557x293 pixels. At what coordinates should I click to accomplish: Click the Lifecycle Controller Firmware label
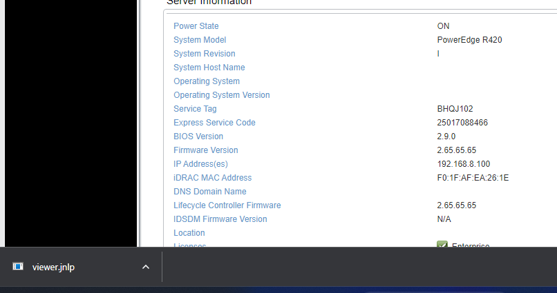(227, 205)
